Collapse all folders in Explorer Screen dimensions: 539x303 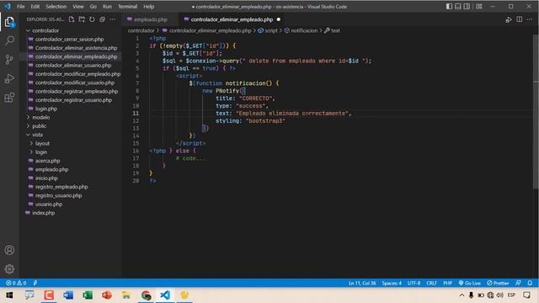[x=103, y=19]
